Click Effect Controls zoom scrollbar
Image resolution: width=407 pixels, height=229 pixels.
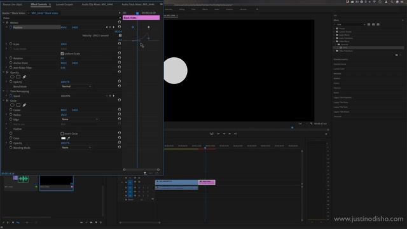tap(141, 170)
